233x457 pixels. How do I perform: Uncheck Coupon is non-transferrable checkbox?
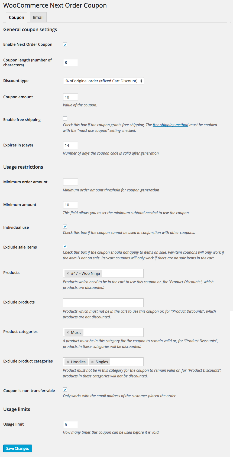65,390
